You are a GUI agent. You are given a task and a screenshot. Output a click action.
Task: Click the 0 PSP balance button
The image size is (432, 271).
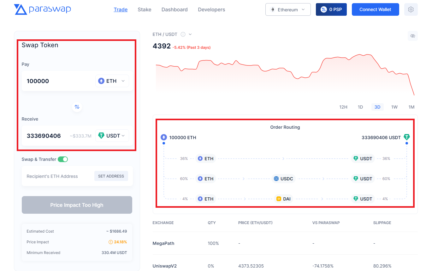[x=331, y=9]
